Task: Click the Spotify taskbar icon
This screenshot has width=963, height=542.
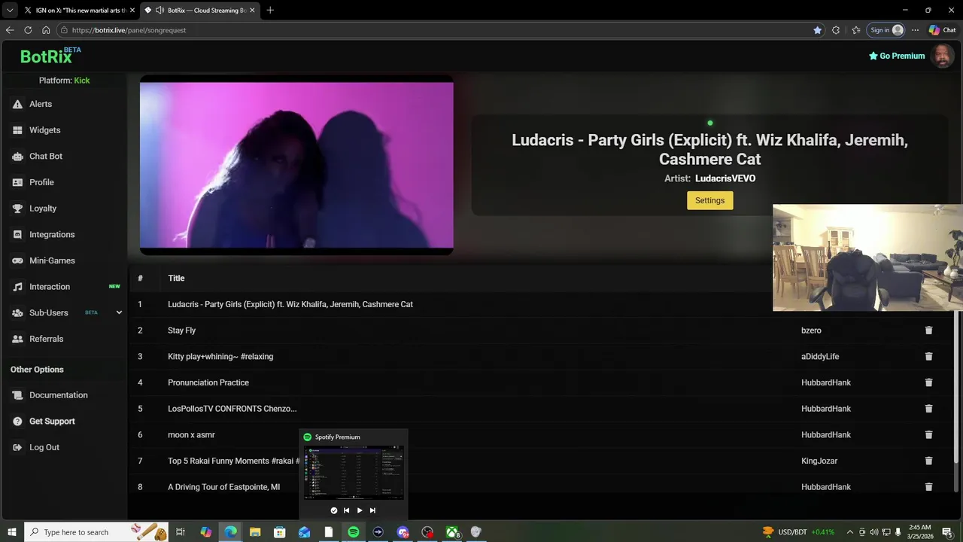Action: coord(354,532)
